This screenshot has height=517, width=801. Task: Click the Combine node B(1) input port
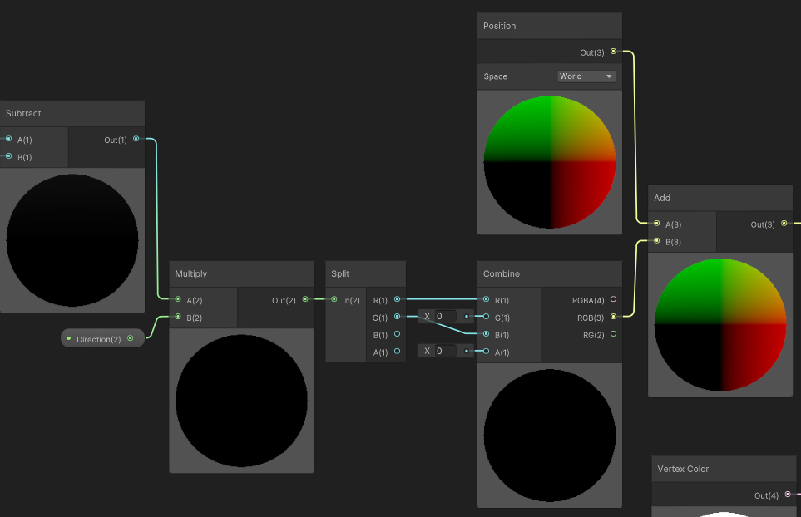click(x=486, y=334)
